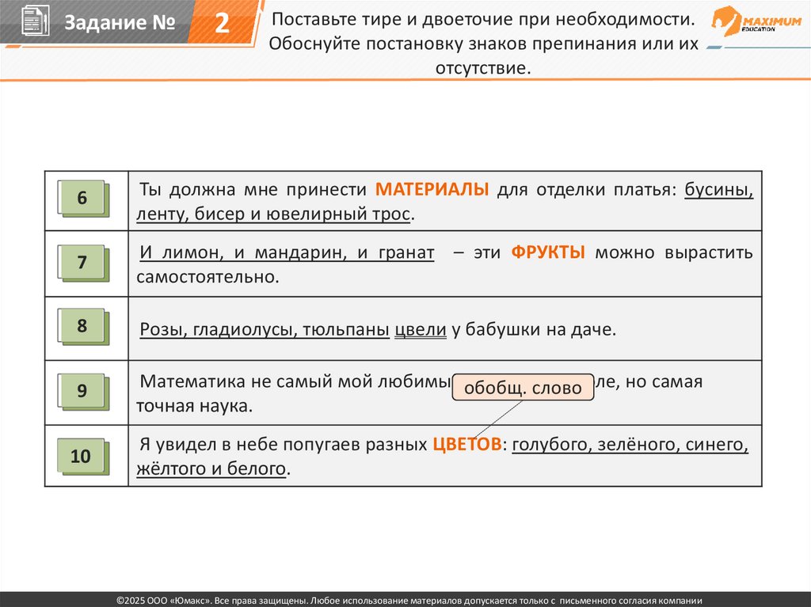Viewport: 811px width, 607px height.
Task: Click the highlighted word ЦВЕТОВ
Action: coord(467,444)
